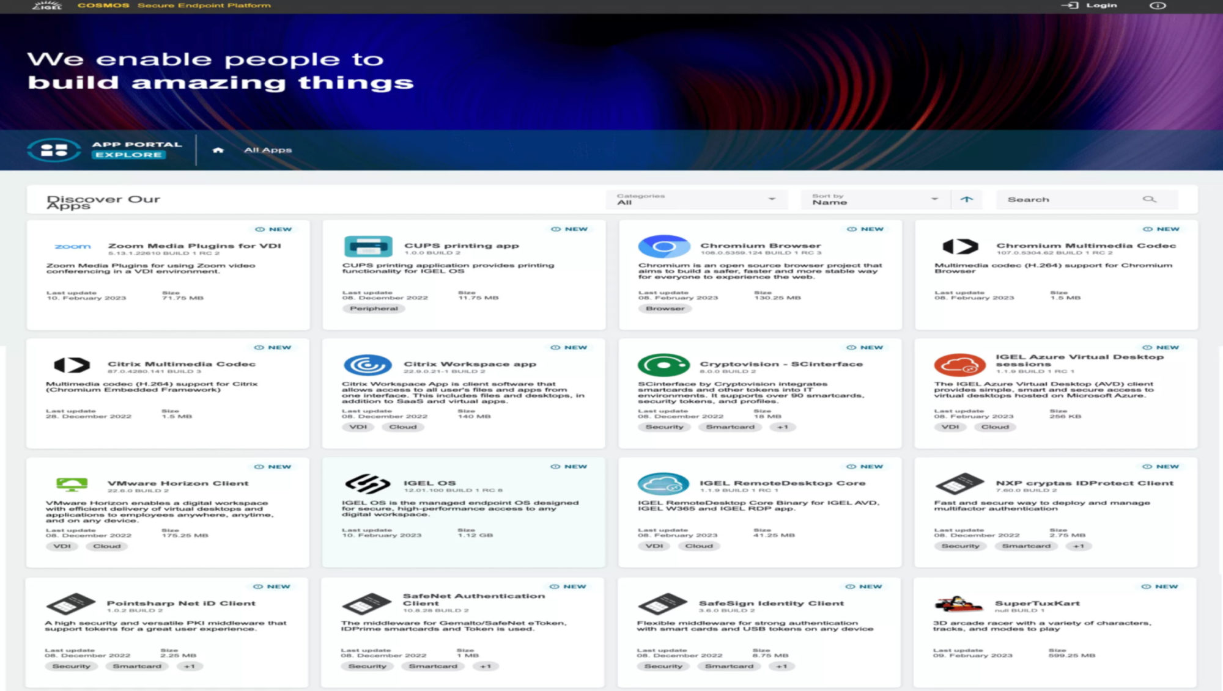Click the Citrix Multimedia Codec icon

click(72, 365)
